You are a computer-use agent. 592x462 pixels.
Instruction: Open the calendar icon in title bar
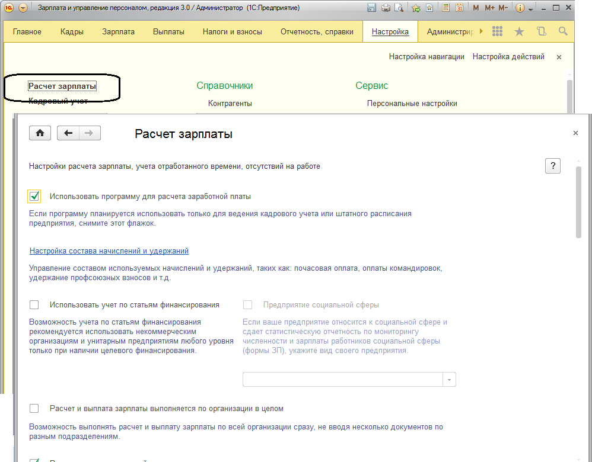(459, 8)
